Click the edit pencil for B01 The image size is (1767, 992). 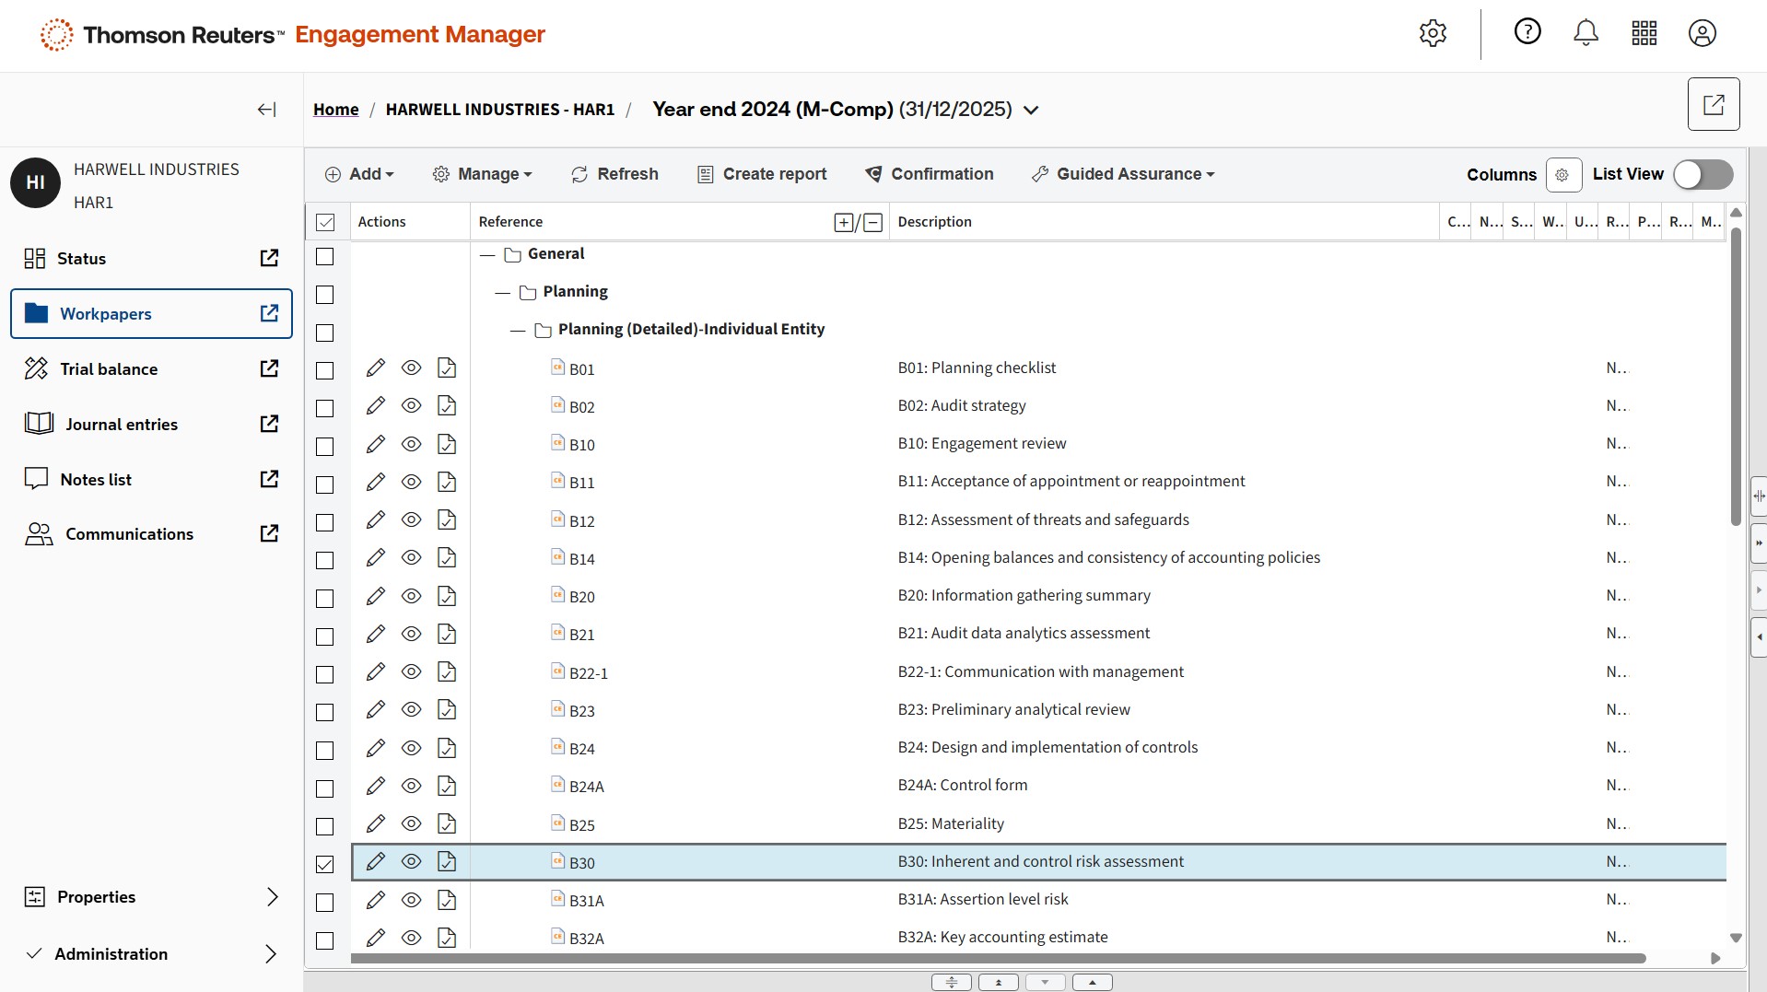(x=375, y=368)
